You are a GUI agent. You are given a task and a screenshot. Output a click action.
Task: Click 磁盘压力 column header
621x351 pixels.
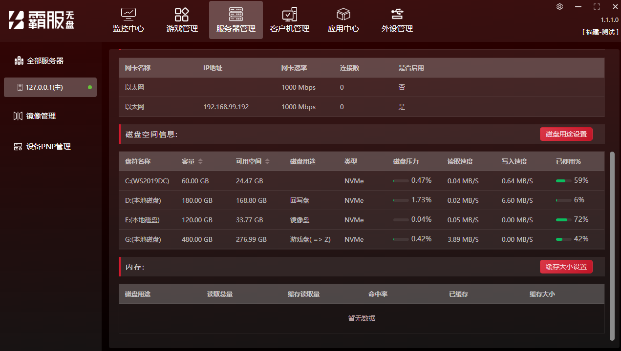tap(406, 161)
